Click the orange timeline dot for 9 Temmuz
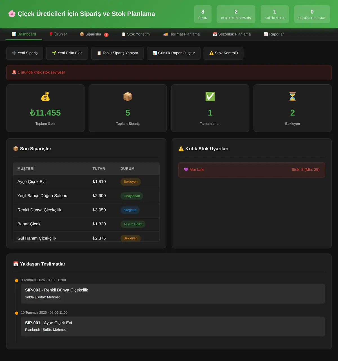Screen dimensions: 338x361 (x=17, y=281)
